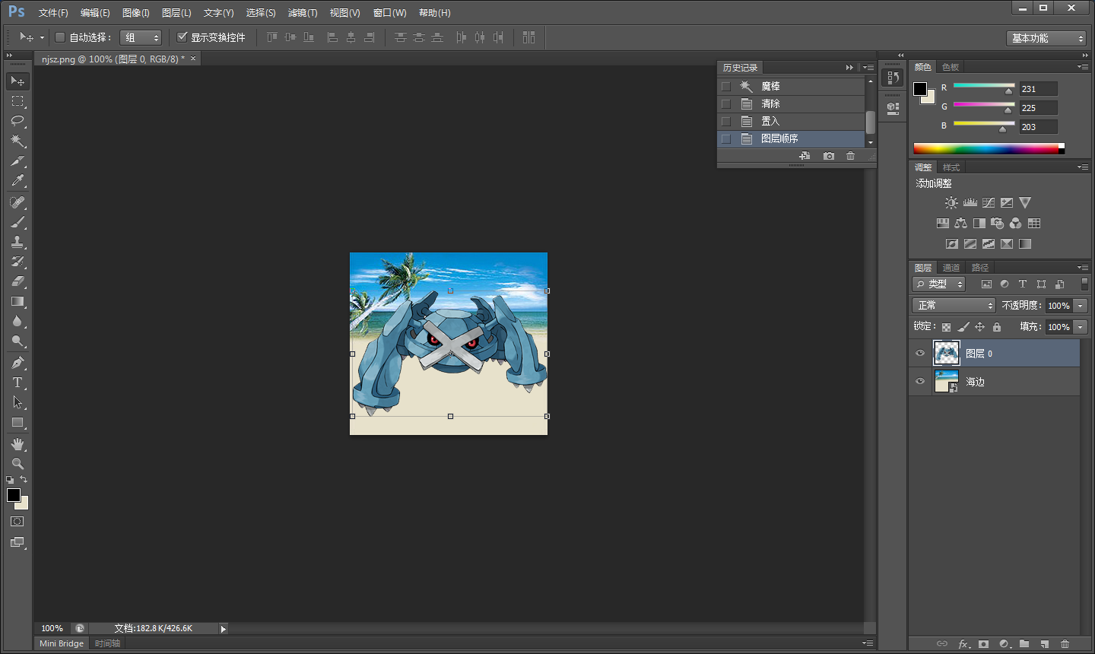
Task: Open the layer filter 类型 dropdown
Action: [938, 284]
